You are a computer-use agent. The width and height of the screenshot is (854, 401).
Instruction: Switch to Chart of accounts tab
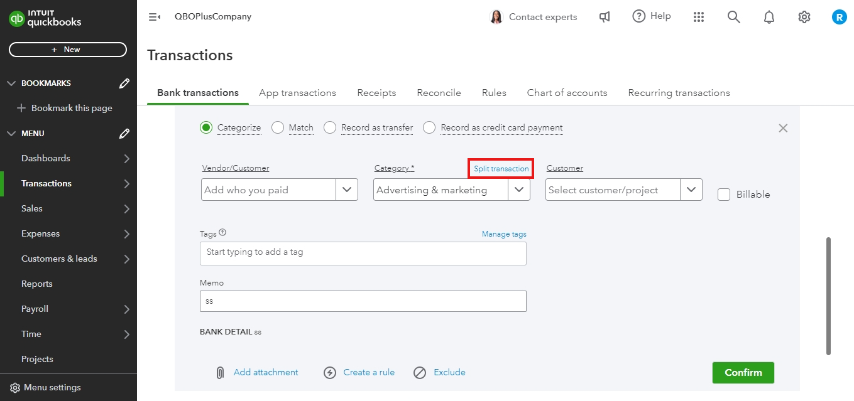567,93
